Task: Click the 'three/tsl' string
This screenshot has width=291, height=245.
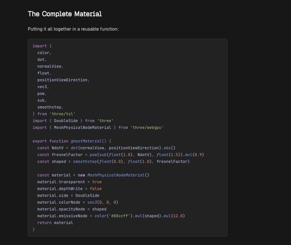Action: tap(62, 114)
